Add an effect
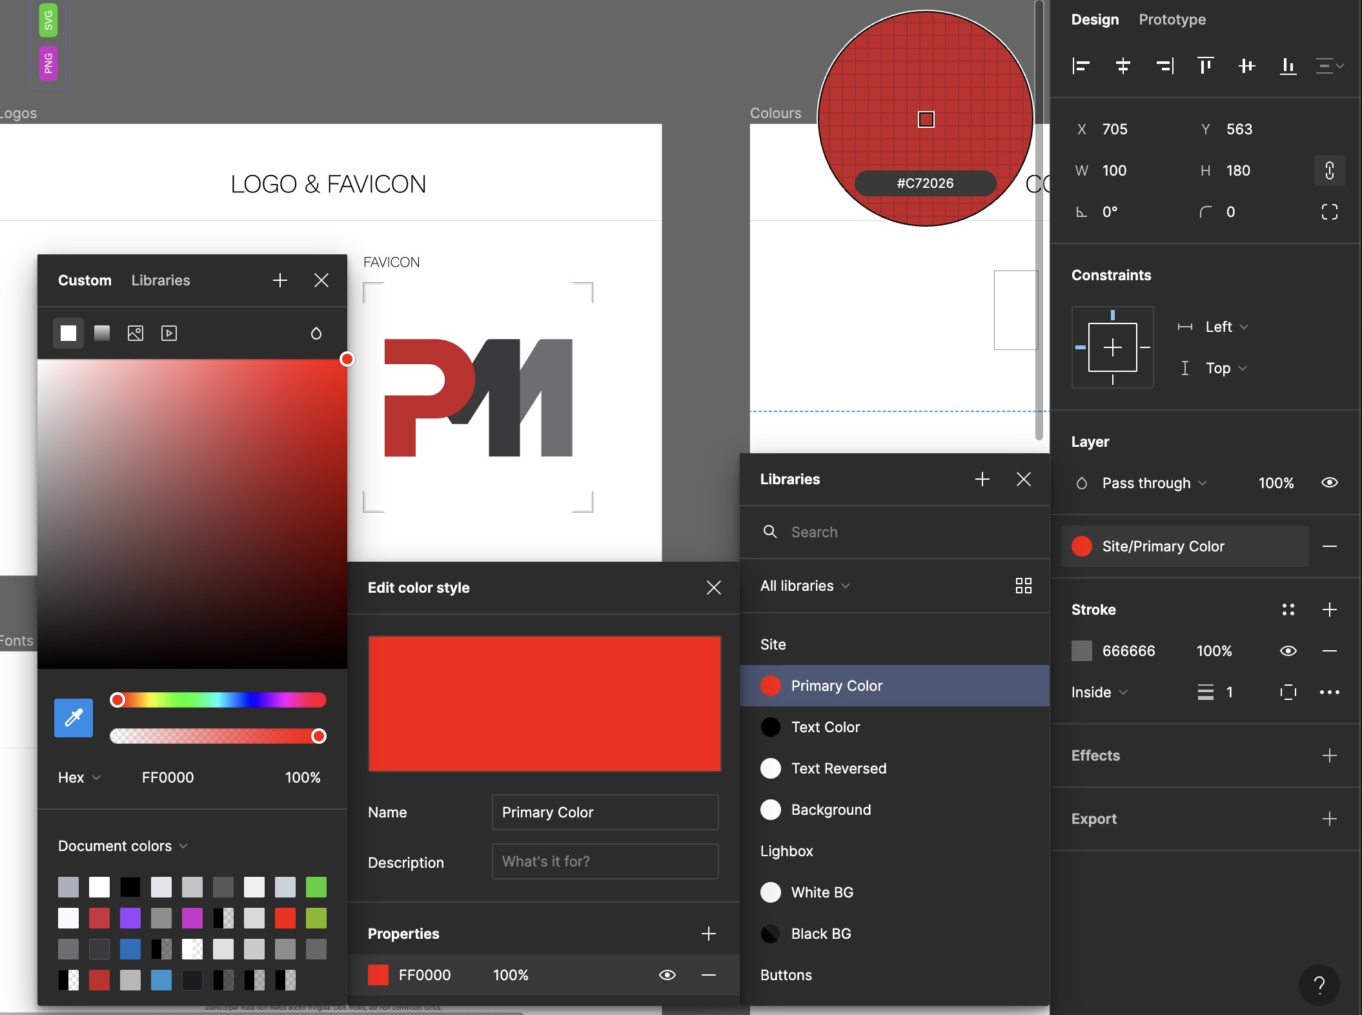The width and height of the screenshot is (1362, 1015). coord(1330,755)
